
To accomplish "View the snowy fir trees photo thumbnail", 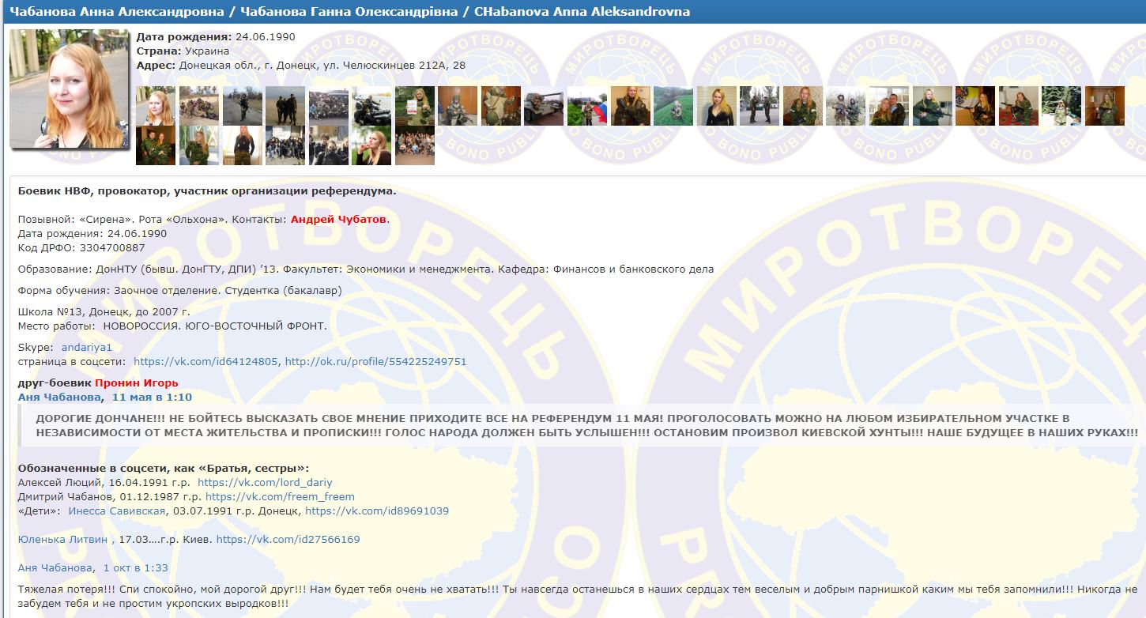I will coord(1061,106).
